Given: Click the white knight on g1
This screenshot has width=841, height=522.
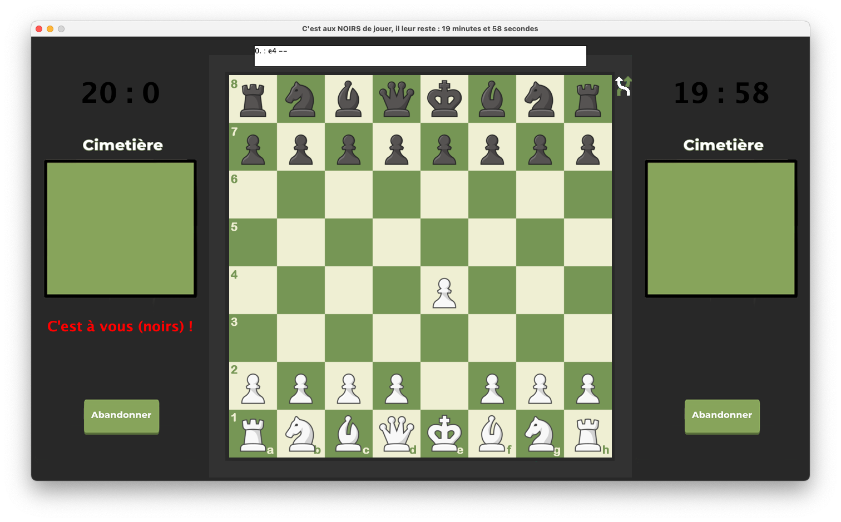Looking at the screenshot, I should pyautogui.click(x=540, y=434).
